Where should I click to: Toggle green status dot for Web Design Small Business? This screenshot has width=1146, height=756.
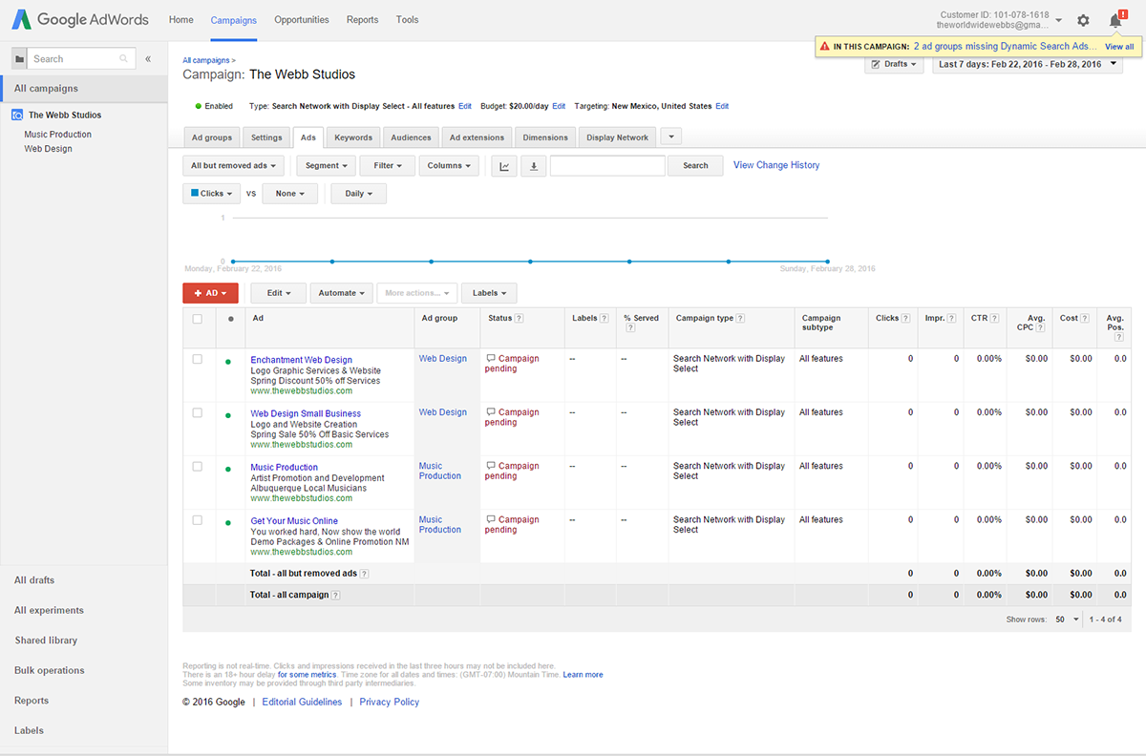point(228,415)
